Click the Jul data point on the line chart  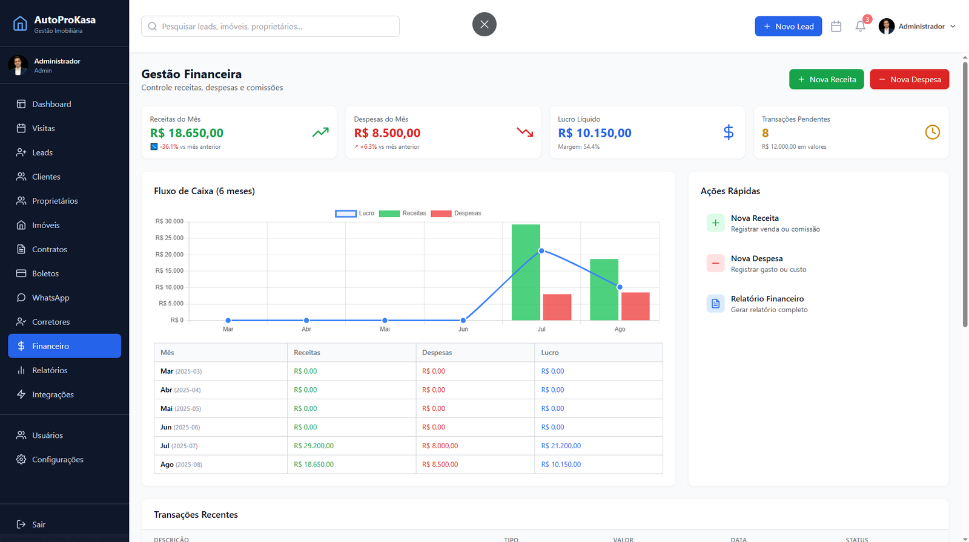click(541, 250)
